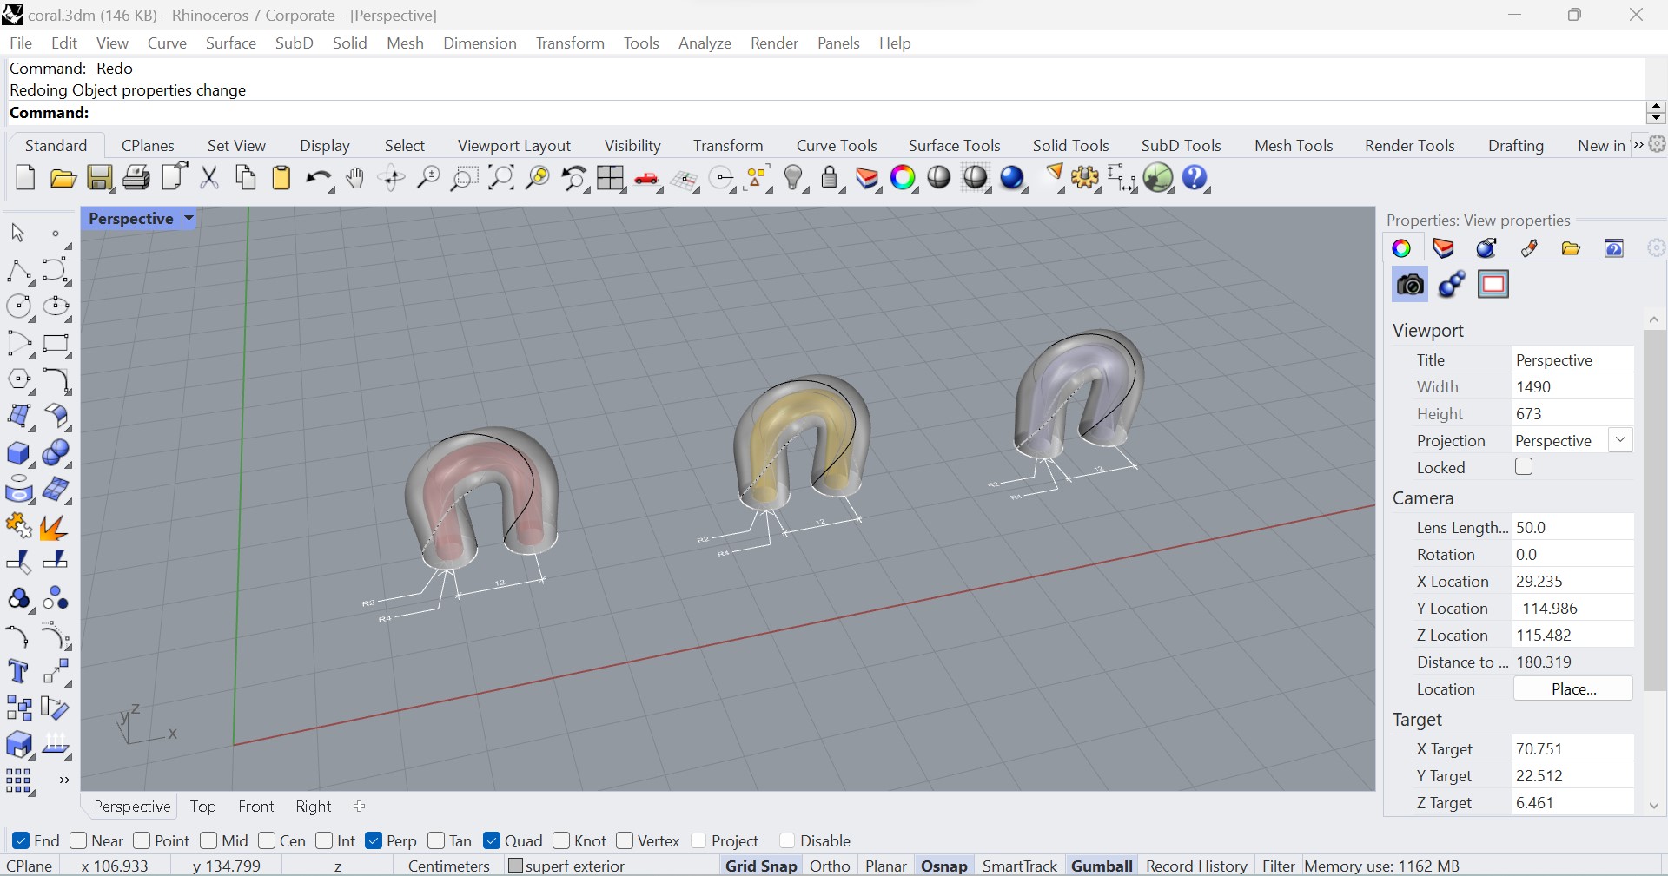The image size is (1668, 876).
Task: Open the Layers panel icon
Action: pyautogui.click(x=1443, y=248)
